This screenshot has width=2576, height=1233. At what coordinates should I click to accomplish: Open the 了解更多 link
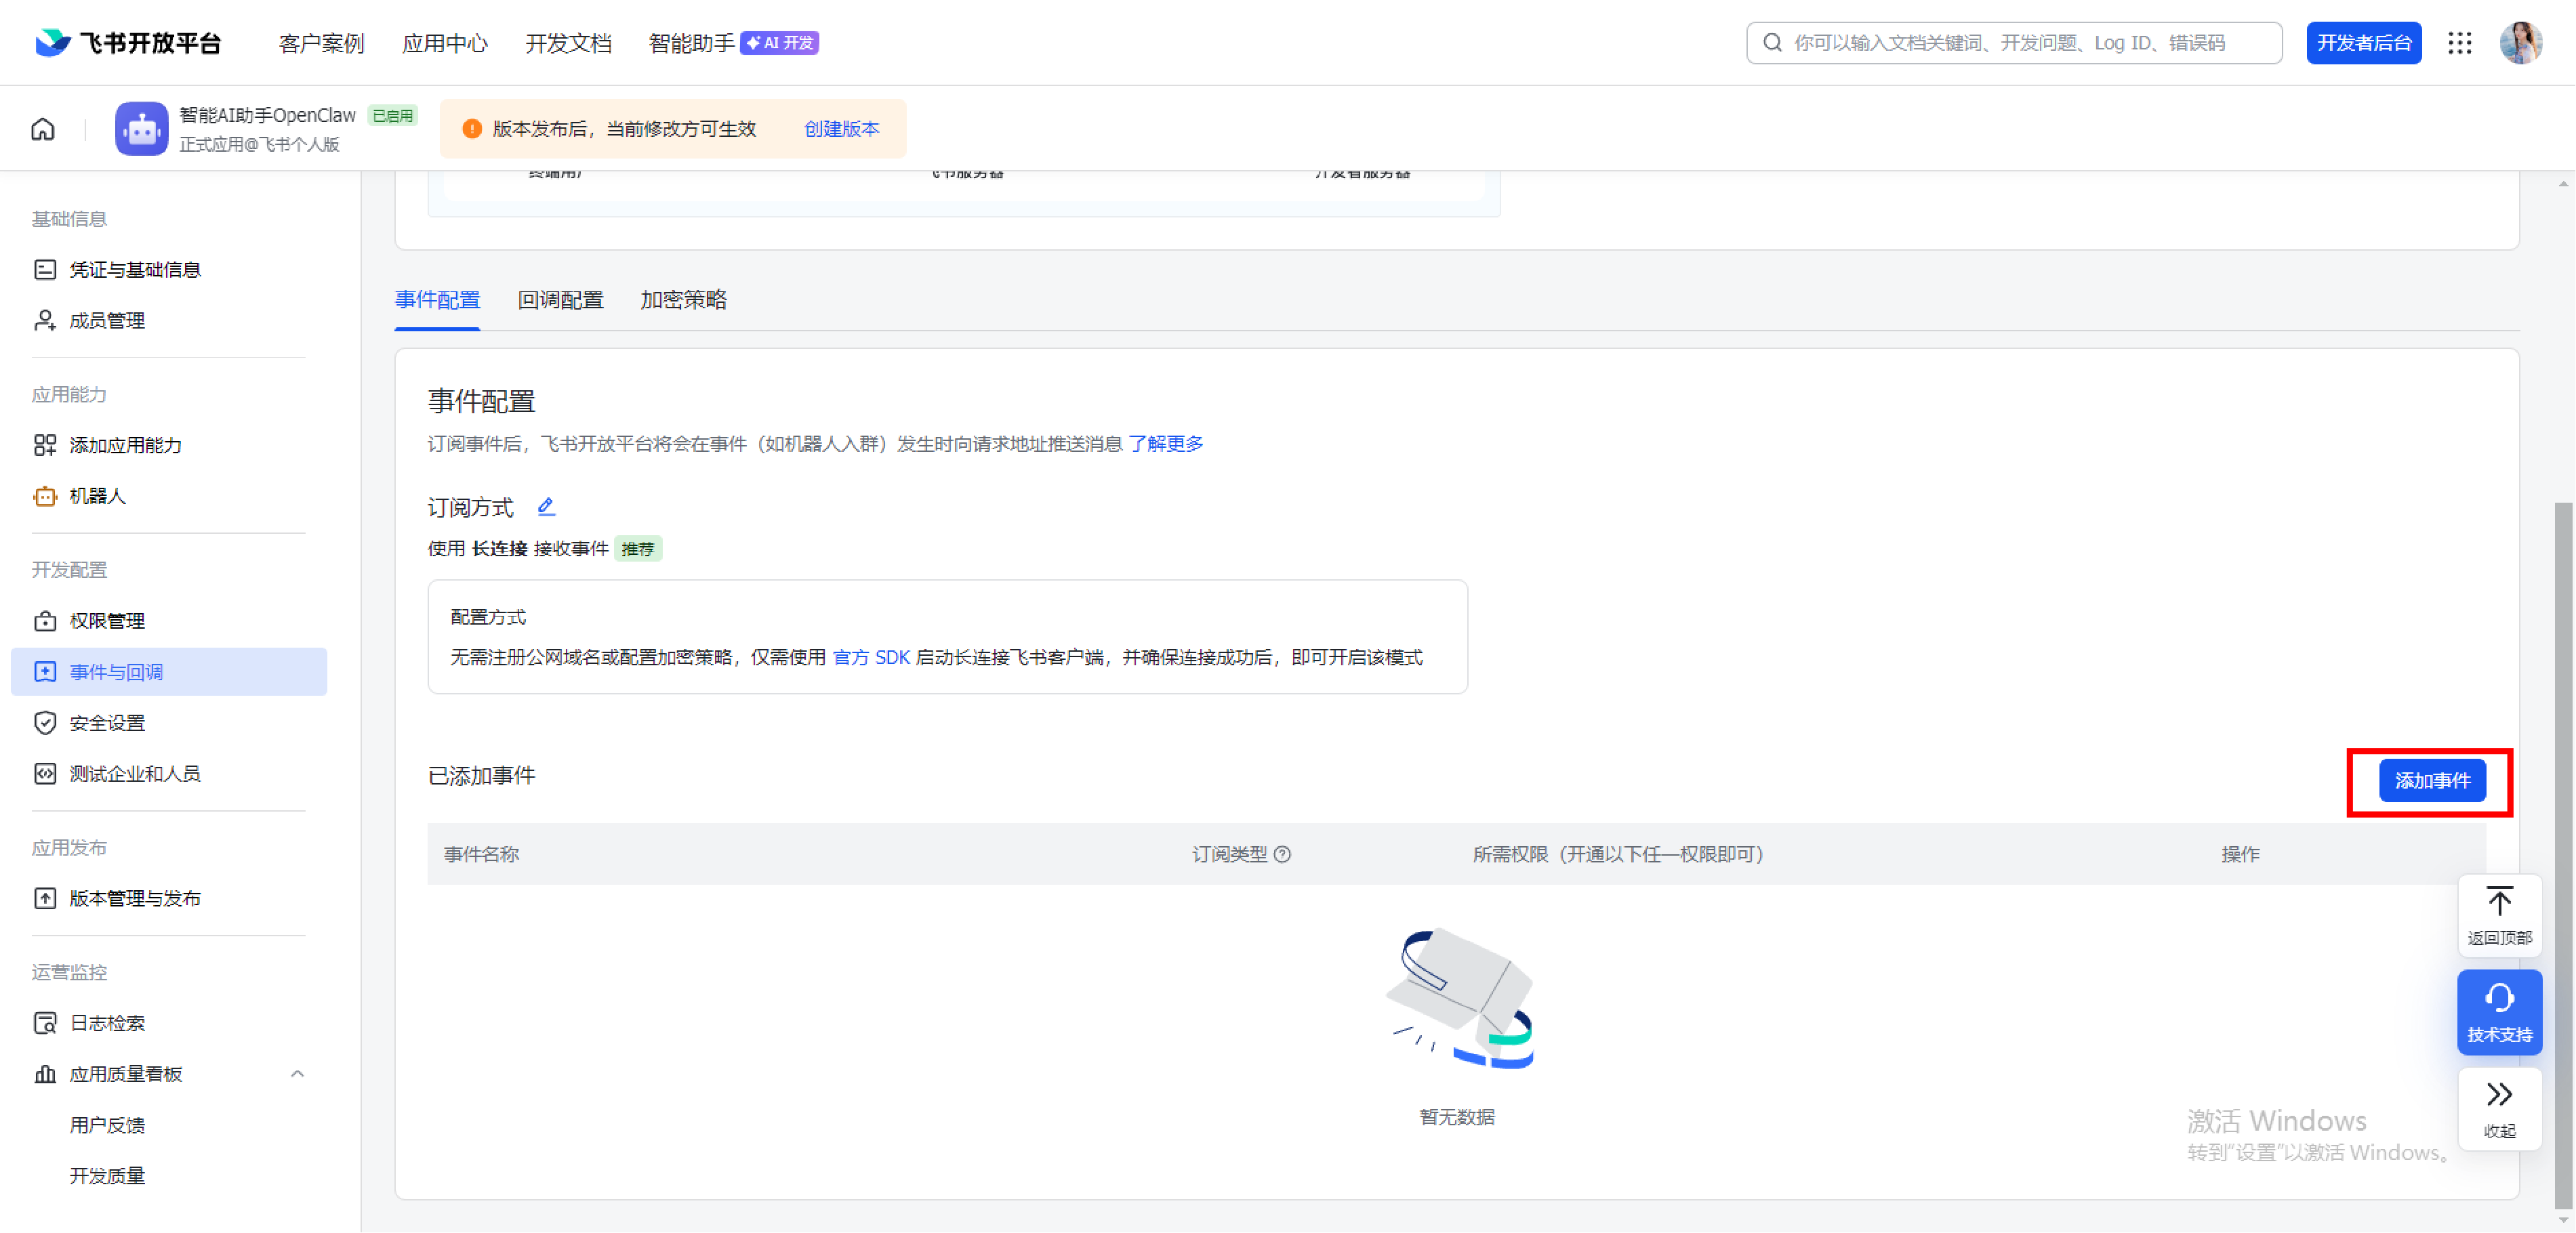pos(1166,444)
